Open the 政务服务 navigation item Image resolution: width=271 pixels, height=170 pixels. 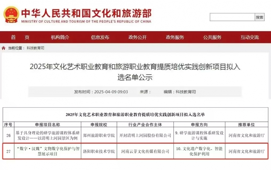(175, 37)
